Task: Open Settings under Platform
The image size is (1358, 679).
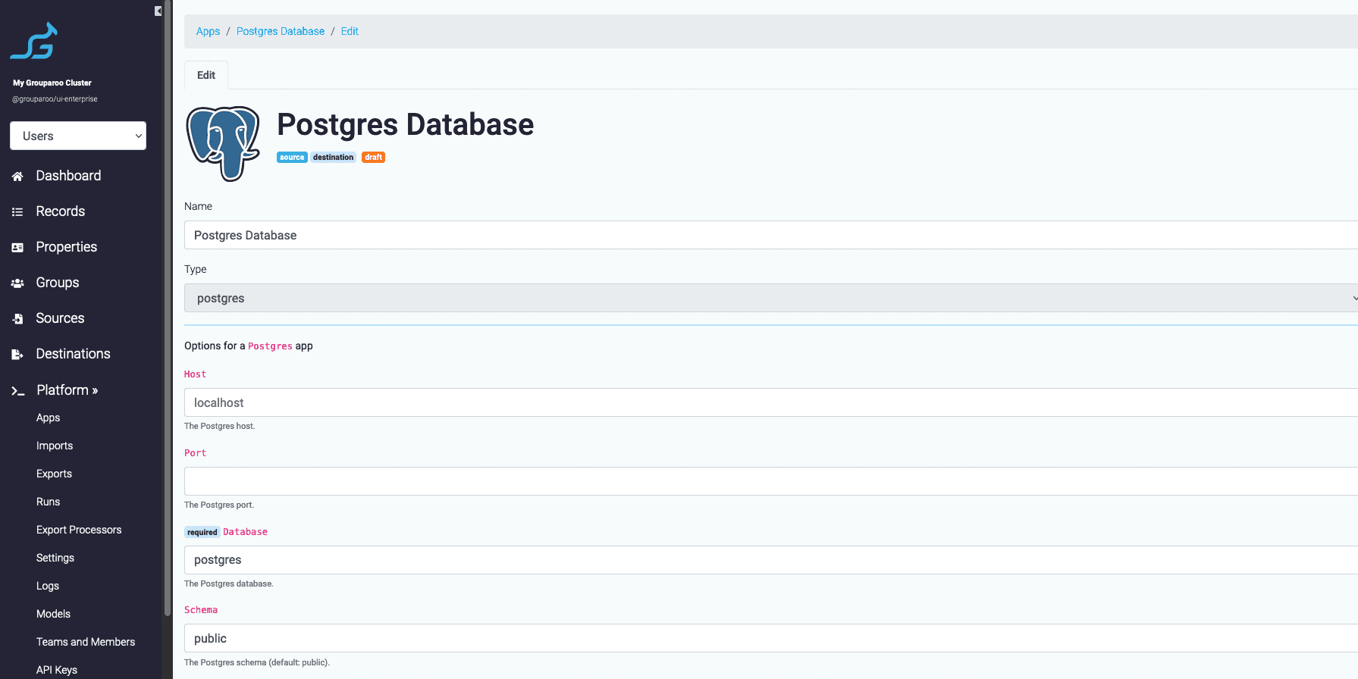Action: [x=55, y=558]
